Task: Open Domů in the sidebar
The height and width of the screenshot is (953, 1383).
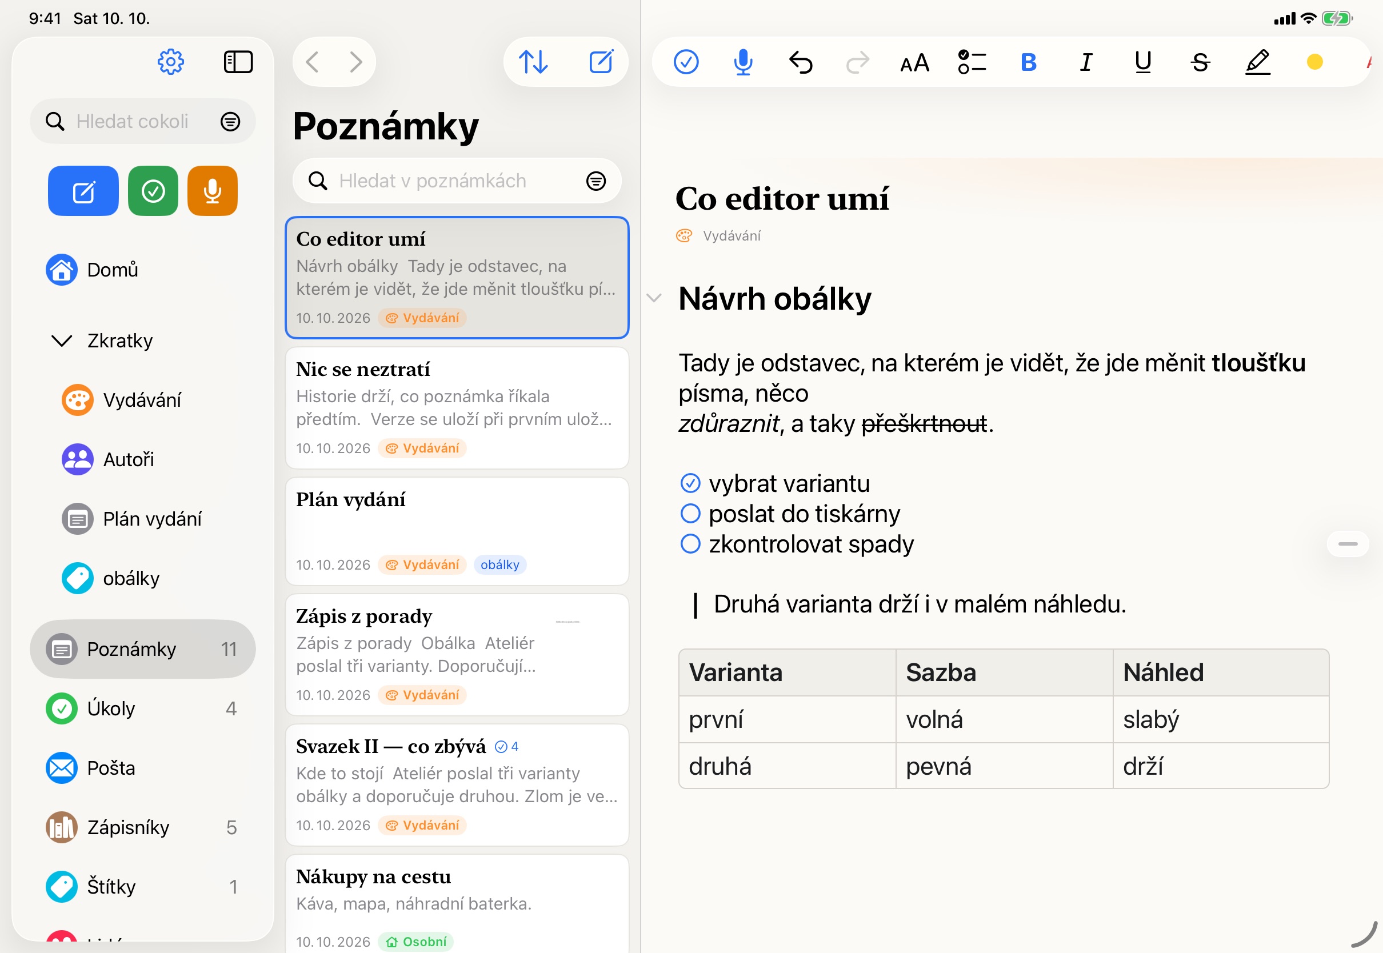Action: coord(143,270)
